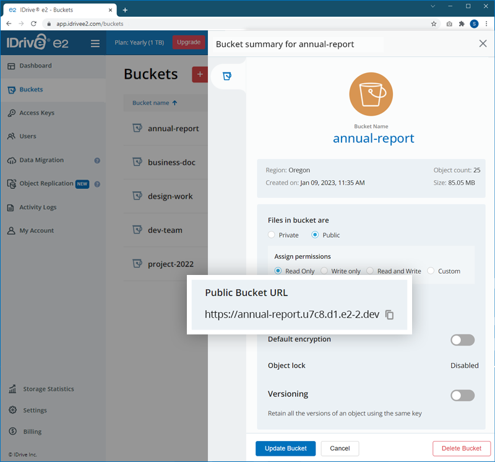
Task: Close the bucket summary panel
Action: [x=483, y=43]
